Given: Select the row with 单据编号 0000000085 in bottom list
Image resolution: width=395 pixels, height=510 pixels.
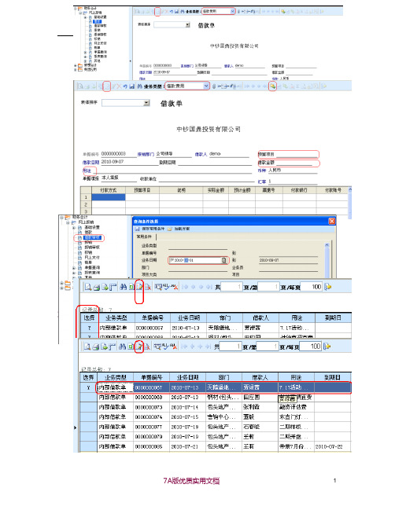Looking at the screenshot, I should [216, 446].
